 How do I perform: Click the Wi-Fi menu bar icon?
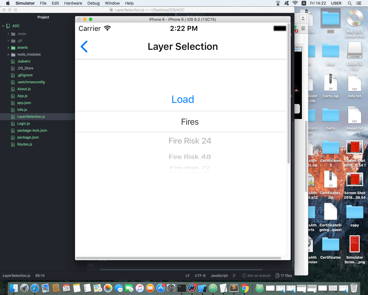click(x=295, y=3)
